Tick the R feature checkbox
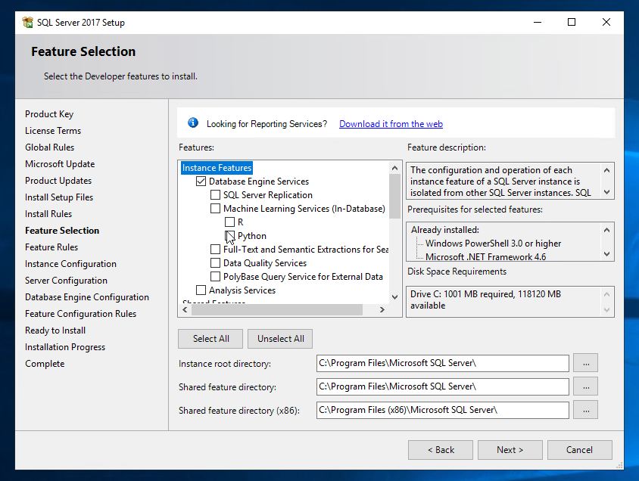639x481 pixels. [229, 222]
